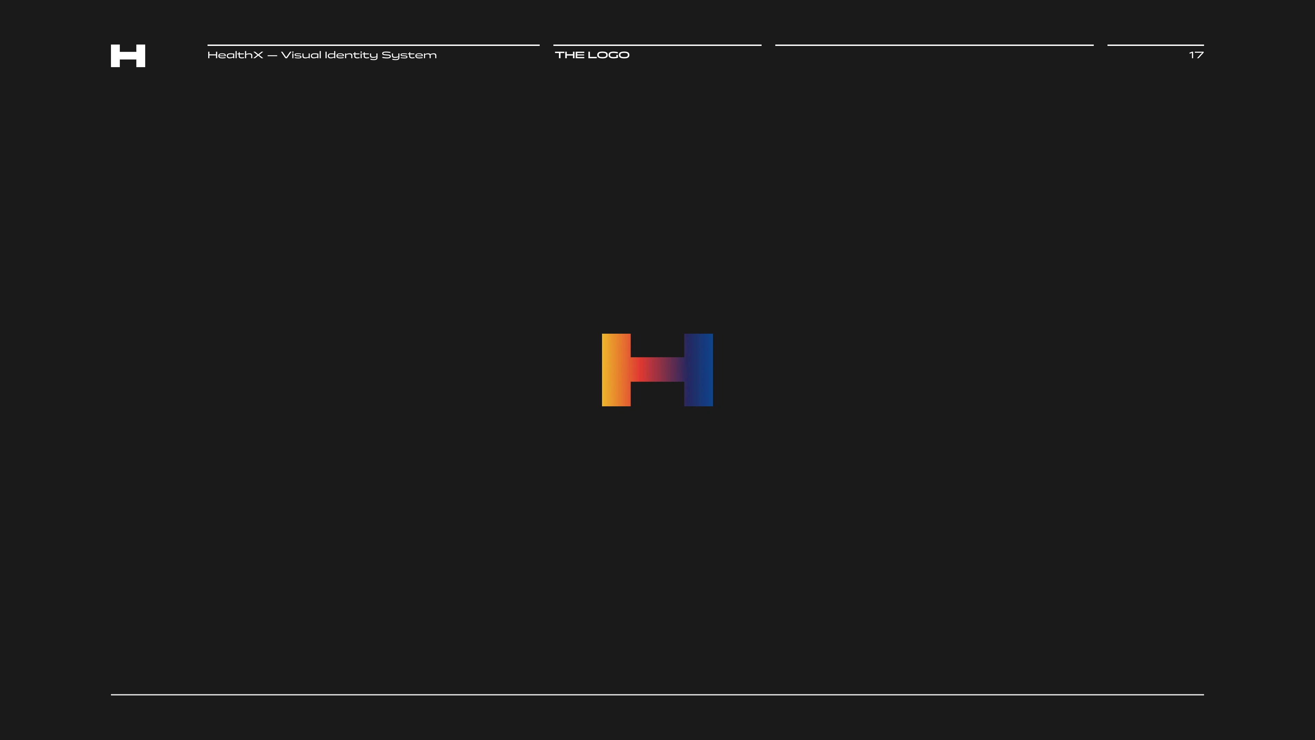
Task: Click the word "HealthX" in the header
Action: pos(235,55)
